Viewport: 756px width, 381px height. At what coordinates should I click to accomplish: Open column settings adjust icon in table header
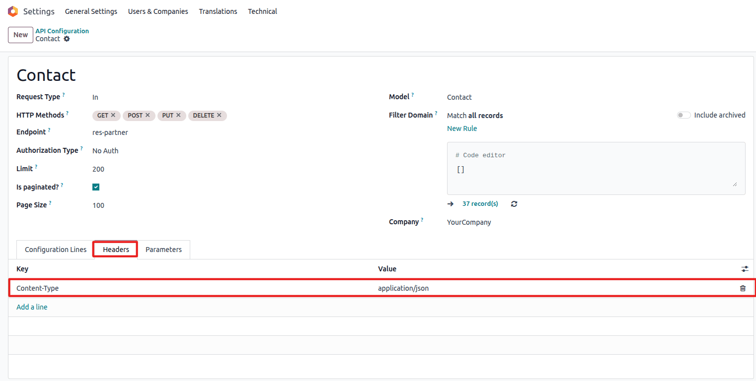(745, 269)
